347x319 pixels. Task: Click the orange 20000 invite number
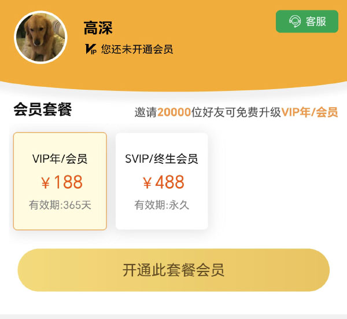pos(174,112)
